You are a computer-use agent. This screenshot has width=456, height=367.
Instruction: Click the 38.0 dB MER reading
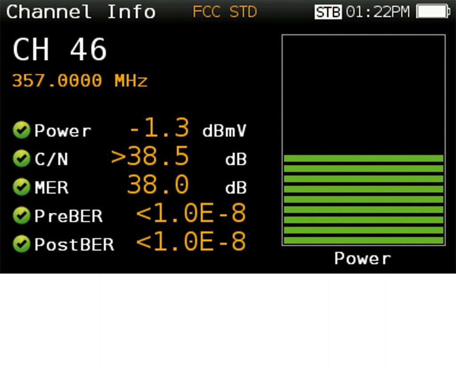tap(187, 185)
